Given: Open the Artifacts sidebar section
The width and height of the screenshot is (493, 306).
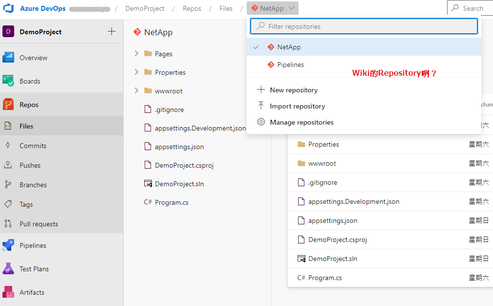Looking at the screenshot, I should (x=62, y=292).
